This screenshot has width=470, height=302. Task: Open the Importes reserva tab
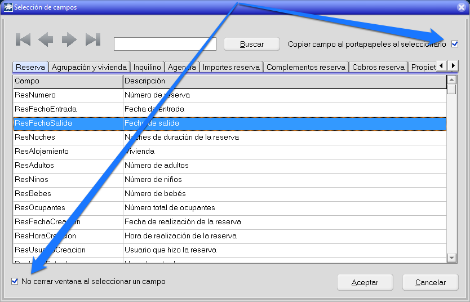coord(231,67)
